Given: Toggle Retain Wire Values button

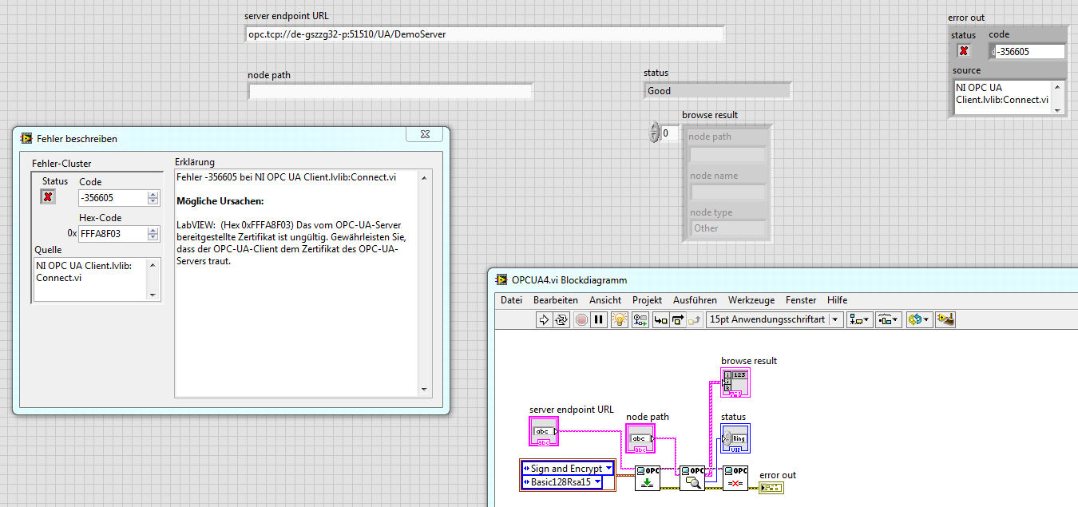Looking at the screenshot, I should [x=640, y=319].
